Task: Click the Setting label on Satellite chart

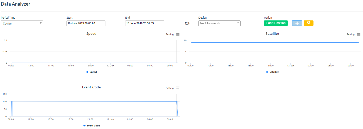Action: pyautogui.click(x=350, y=34)
